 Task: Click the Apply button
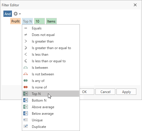point(126,92)
